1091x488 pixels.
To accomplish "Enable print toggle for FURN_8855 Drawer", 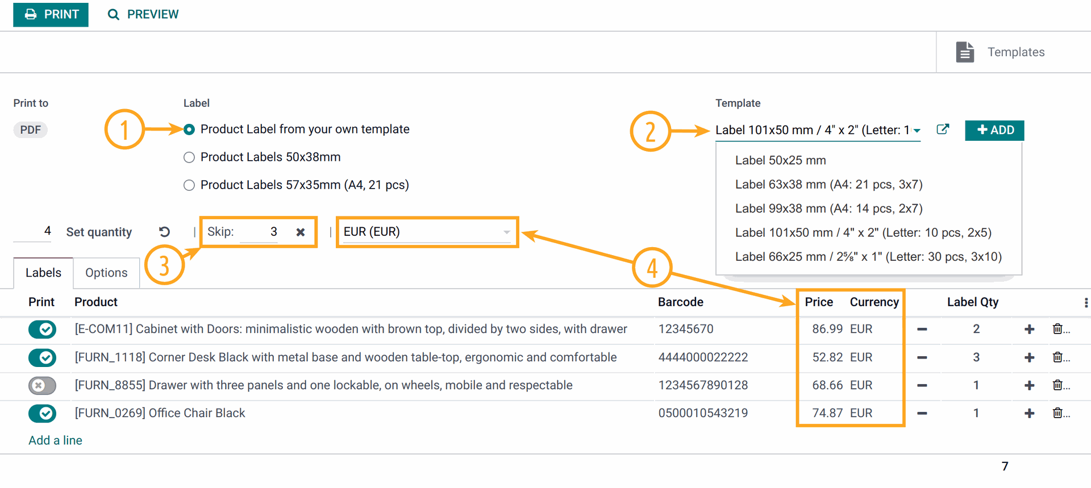I will tap(42, 386).
